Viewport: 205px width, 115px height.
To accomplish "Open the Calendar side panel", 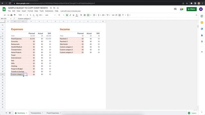I will 202,16.
